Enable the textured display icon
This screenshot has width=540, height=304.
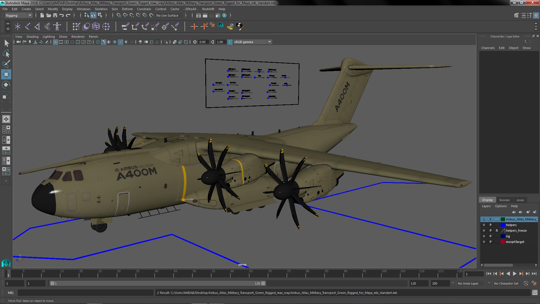pos(120,42)
